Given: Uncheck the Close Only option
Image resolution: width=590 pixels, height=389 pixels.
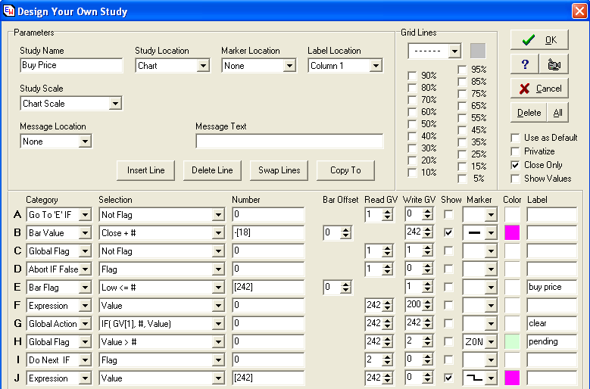Looking at the screenshot, I should click(x=516, y=165).
